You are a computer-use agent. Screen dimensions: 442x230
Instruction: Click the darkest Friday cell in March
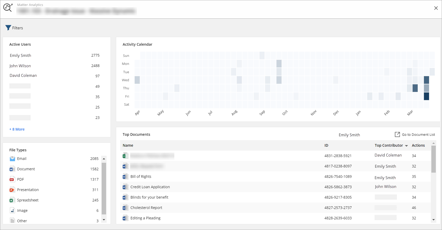tap(426, 96)
